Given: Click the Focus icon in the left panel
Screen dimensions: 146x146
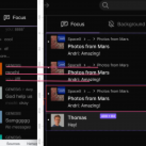Looking at the screenshot, I should pyautogui.click(x=7, y=18).
